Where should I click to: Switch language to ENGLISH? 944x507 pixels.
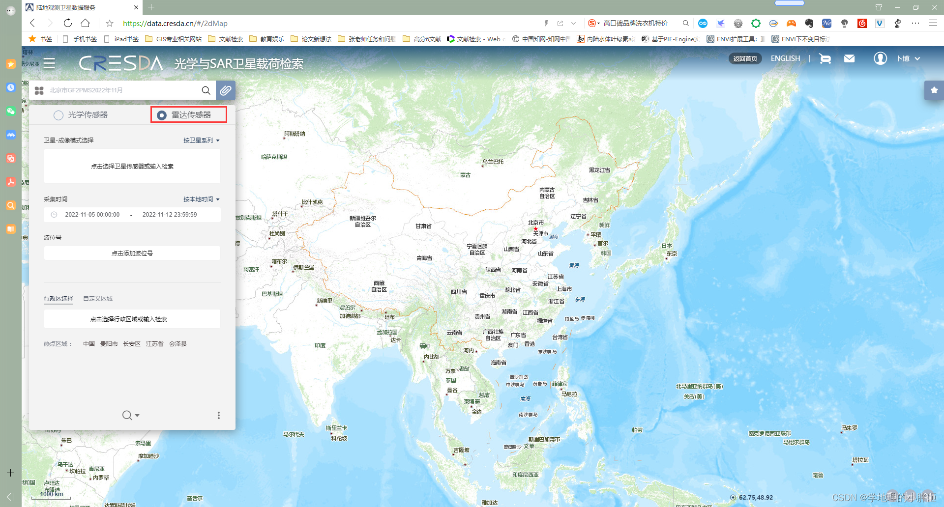tap(785, 58)
